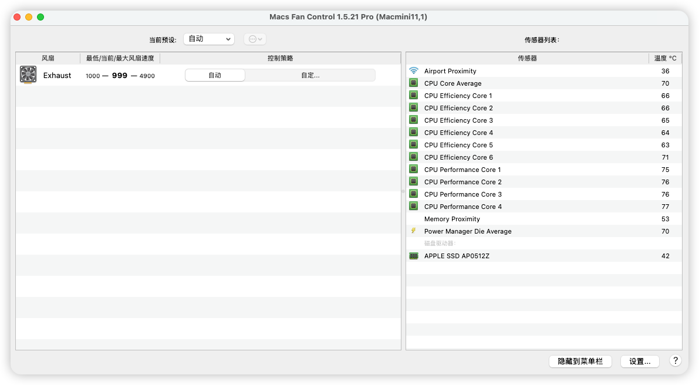
Task: Click the Exhaust fan icon
Action: click(28, 75)
